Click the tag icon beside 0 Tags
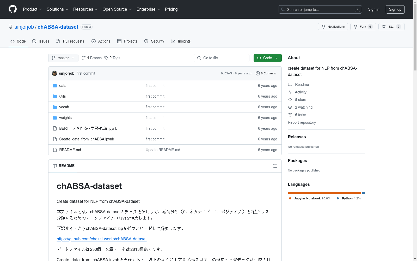Image resolution: width=417 pixels, height=261 pixels. click(106, 58)
